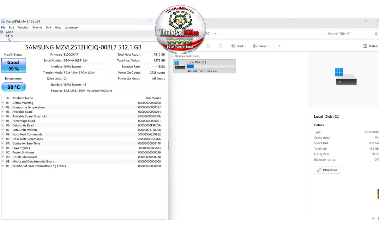Collapse the Devices and drives group
The image size is (379, 238).
(x=173, y=56)
